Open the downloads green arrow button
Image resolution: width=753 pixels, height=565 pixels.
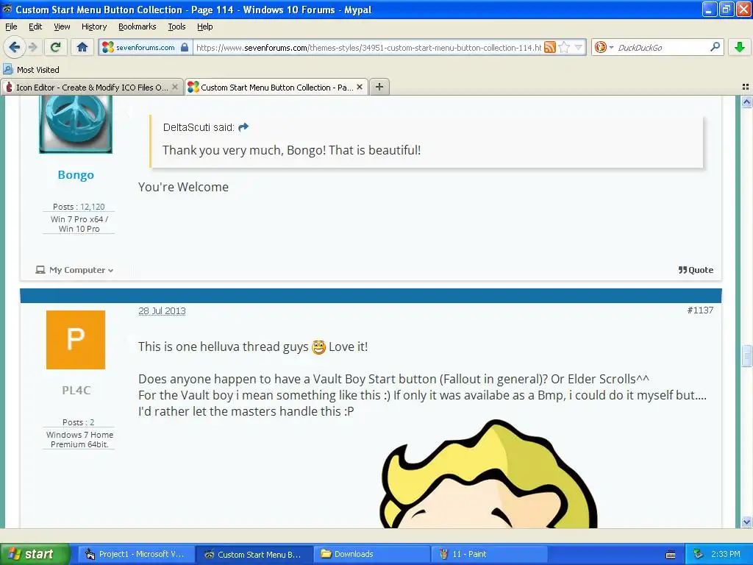[x=740, y=47]
